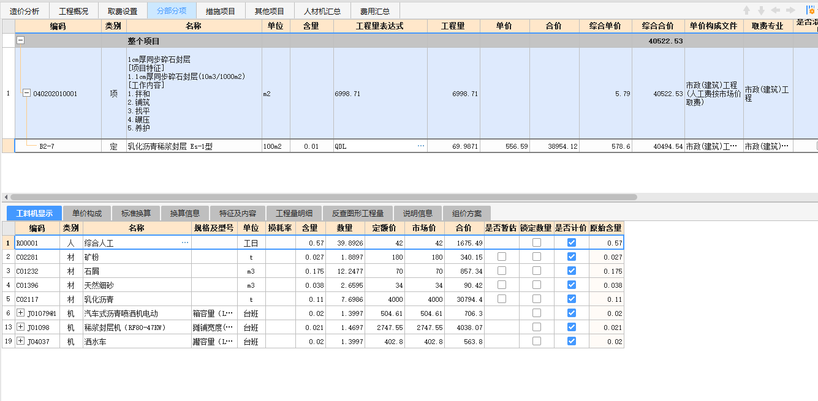Select the 分部分项 tab
The height and width of the screenshot is (401, 818).
172,11
